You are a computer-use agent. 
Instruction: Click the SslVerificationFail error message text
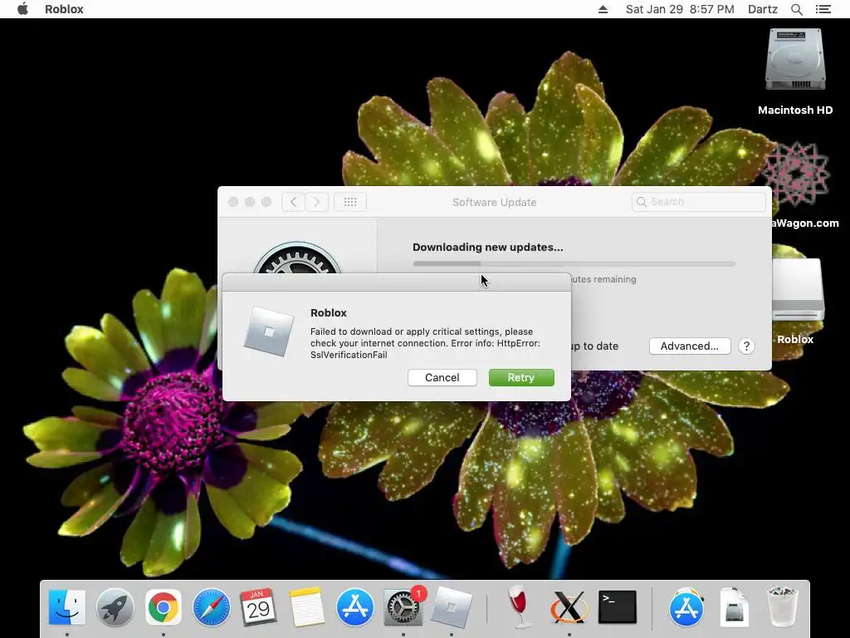click(425, 343)
